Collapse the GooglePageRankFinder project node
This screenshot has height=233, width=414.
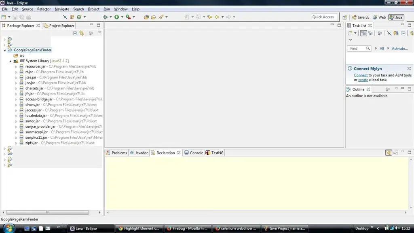click(5, 50)
